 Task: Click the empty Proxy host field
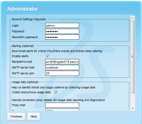pos(62,105)
